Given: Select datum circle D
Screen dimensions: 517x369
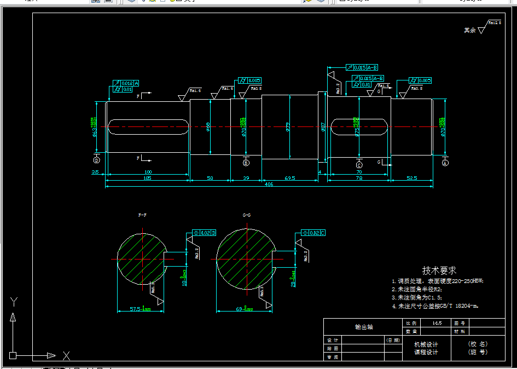Looking at the screenshot, I should (97, 160).
